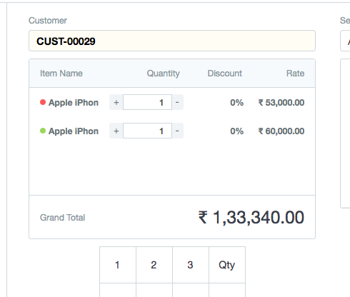Select the second Apple iPhone item name
This screenshot has width=350, height=297.
[74, 131]
